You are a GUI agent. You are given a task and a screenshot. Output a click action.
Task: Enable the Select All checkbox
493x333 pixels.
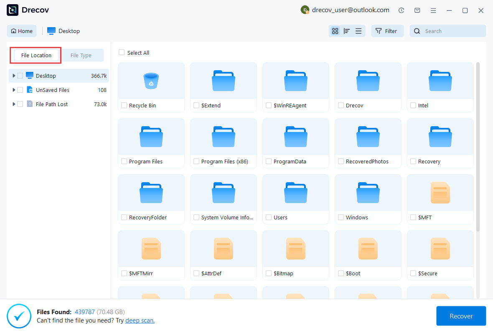pos(122,52)
